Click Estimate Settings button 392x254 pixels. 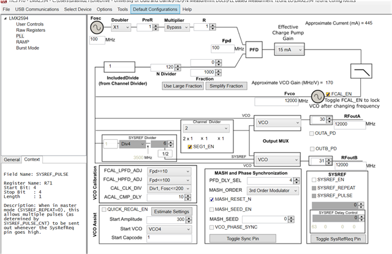(x=171, y=212)
